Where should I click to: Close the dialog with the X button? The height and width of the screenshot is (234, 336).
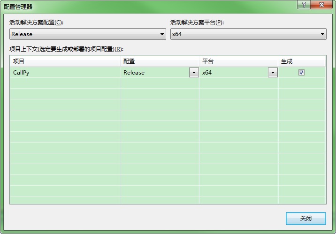pyautogui.click(x=321, y=5)
